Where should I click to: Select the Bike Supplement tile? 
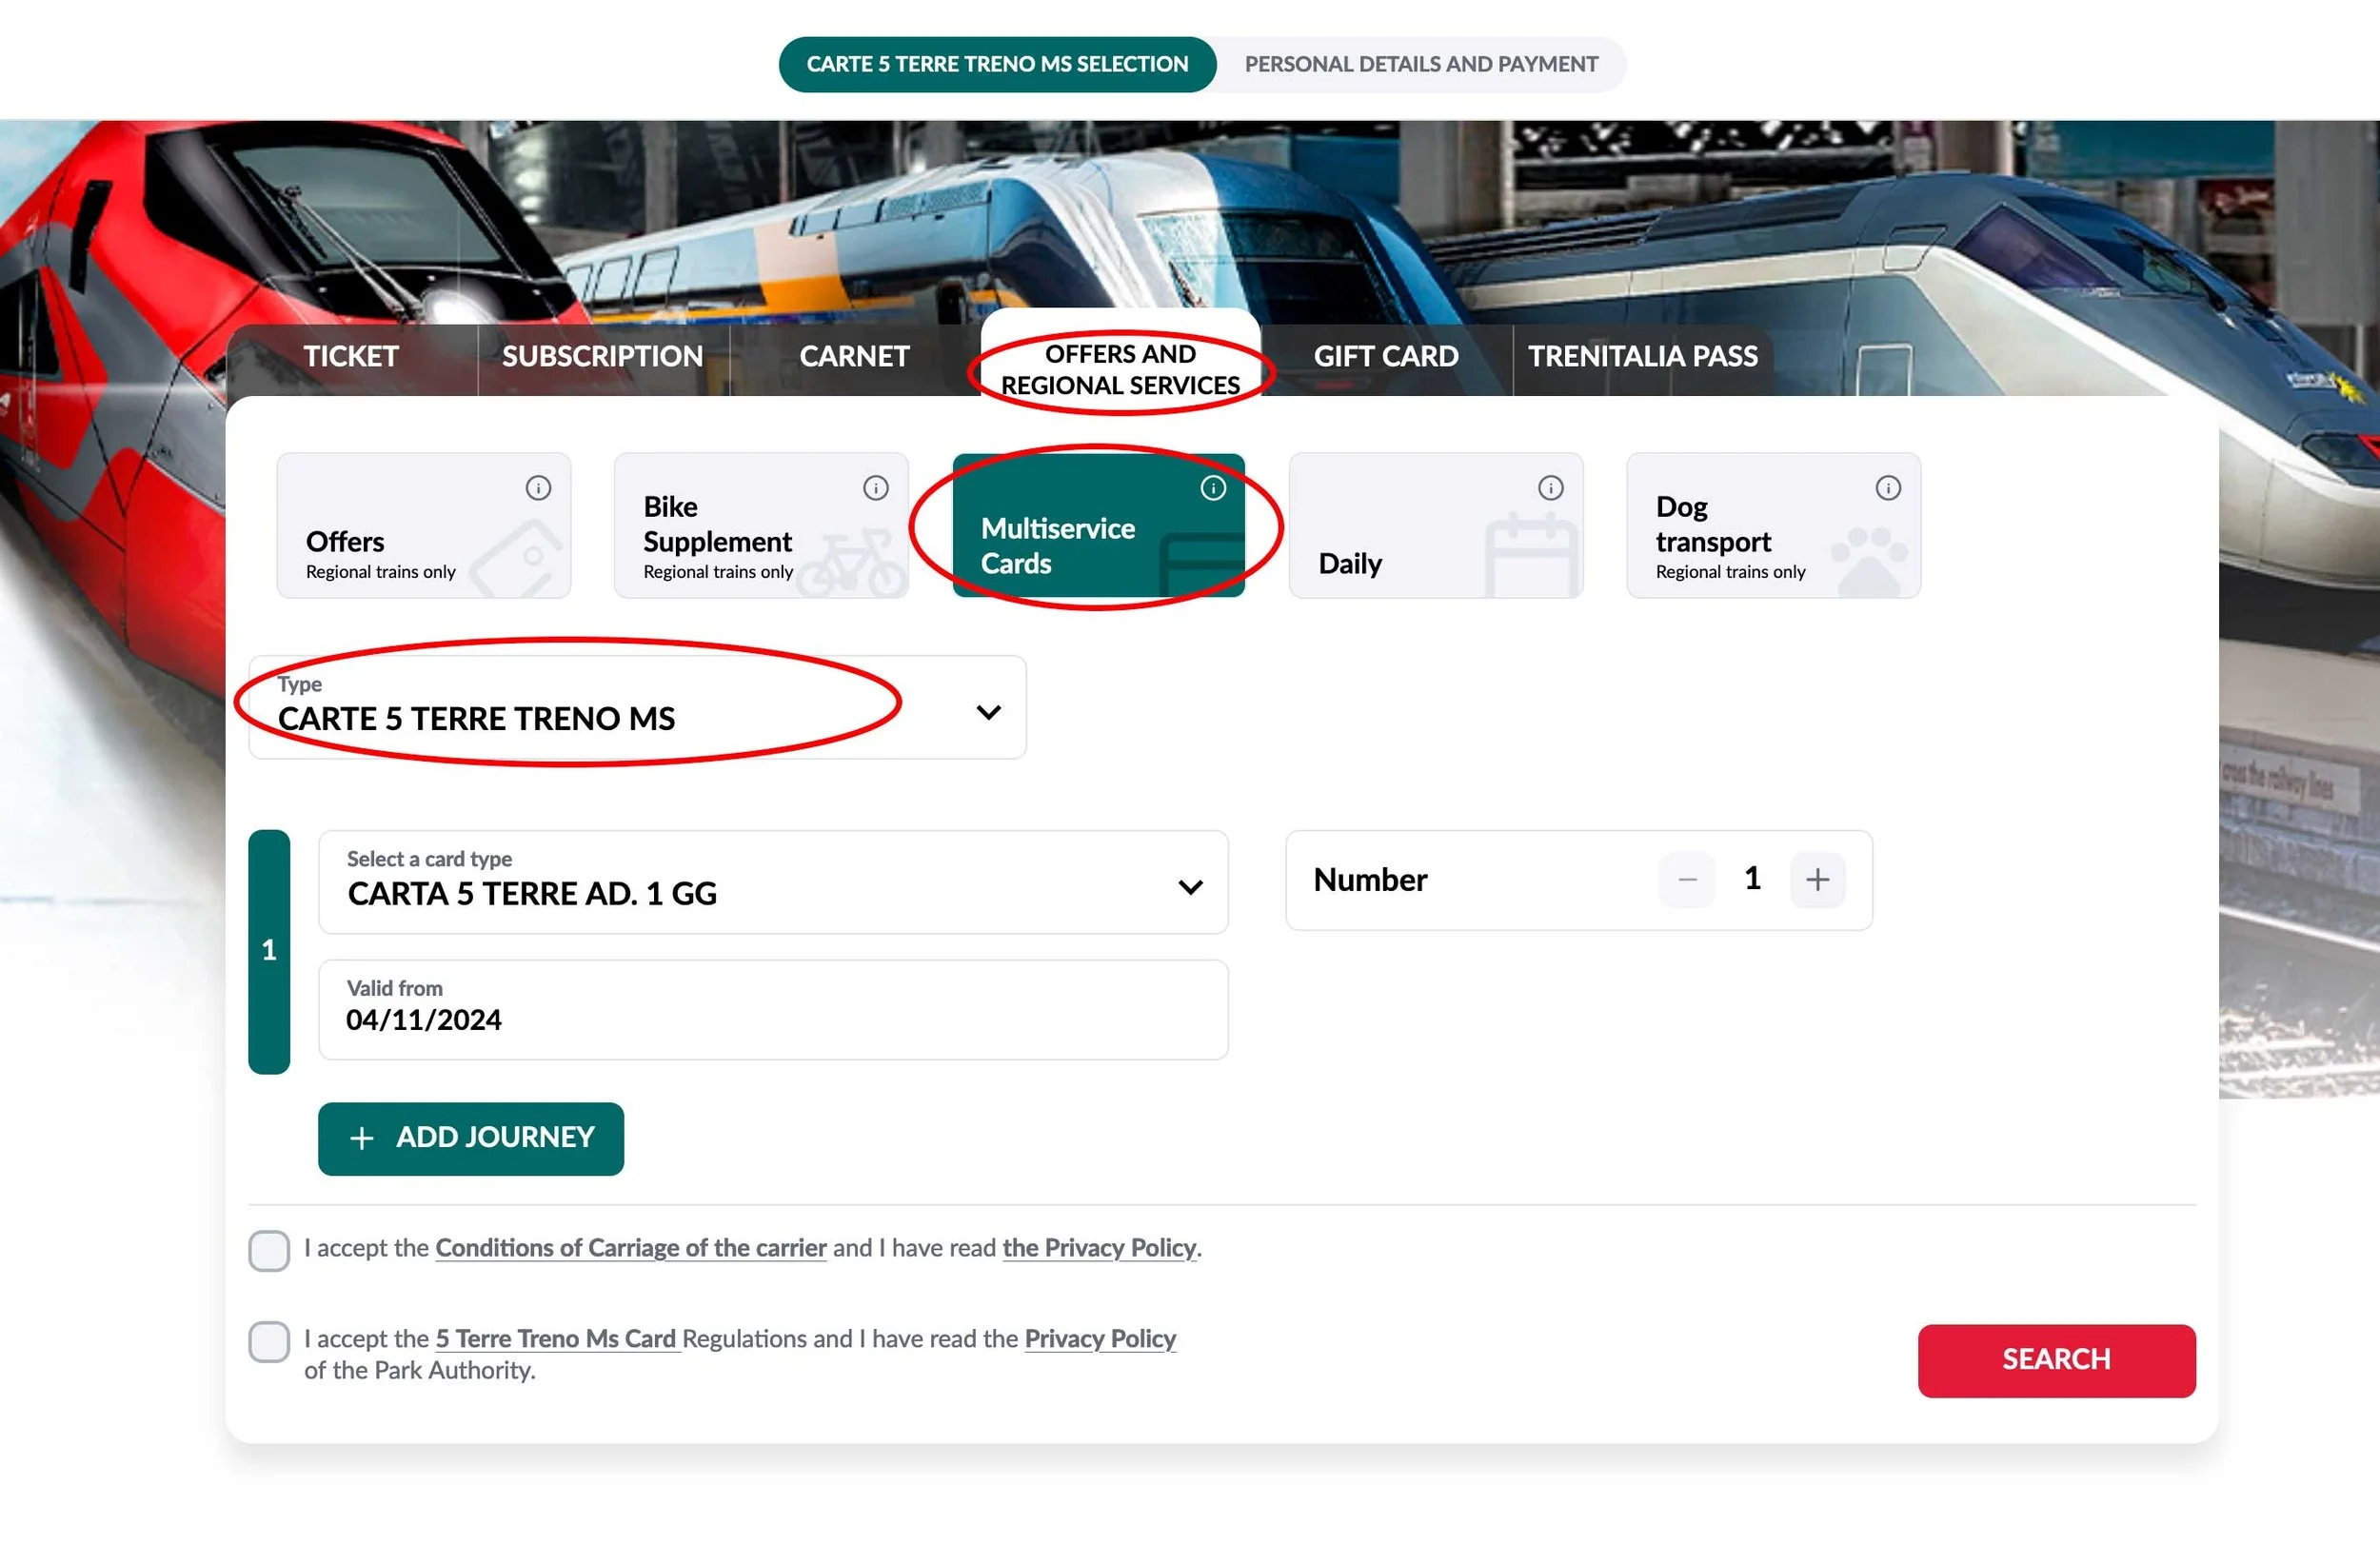click(760, 526)
